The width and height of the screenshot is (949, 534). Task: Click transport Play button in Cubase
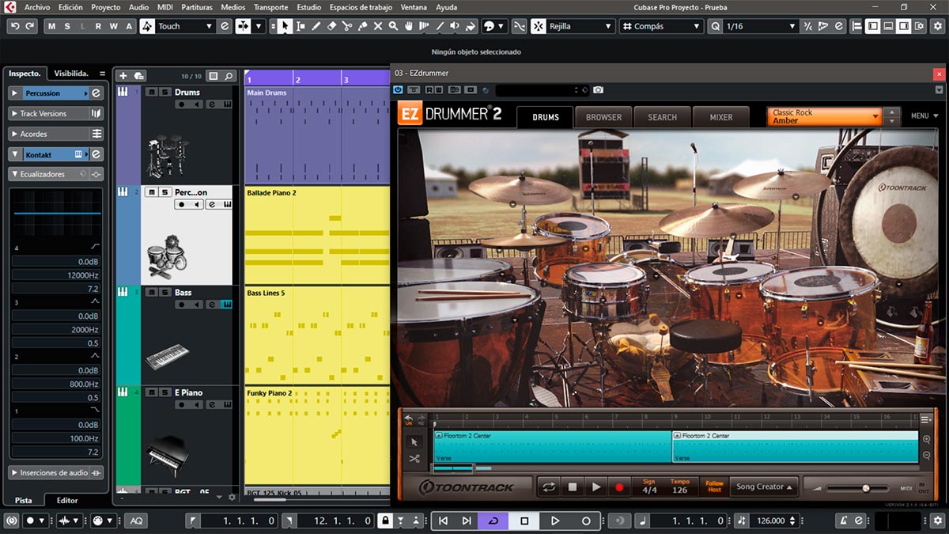pyautogui.click(x=555, y=521)
